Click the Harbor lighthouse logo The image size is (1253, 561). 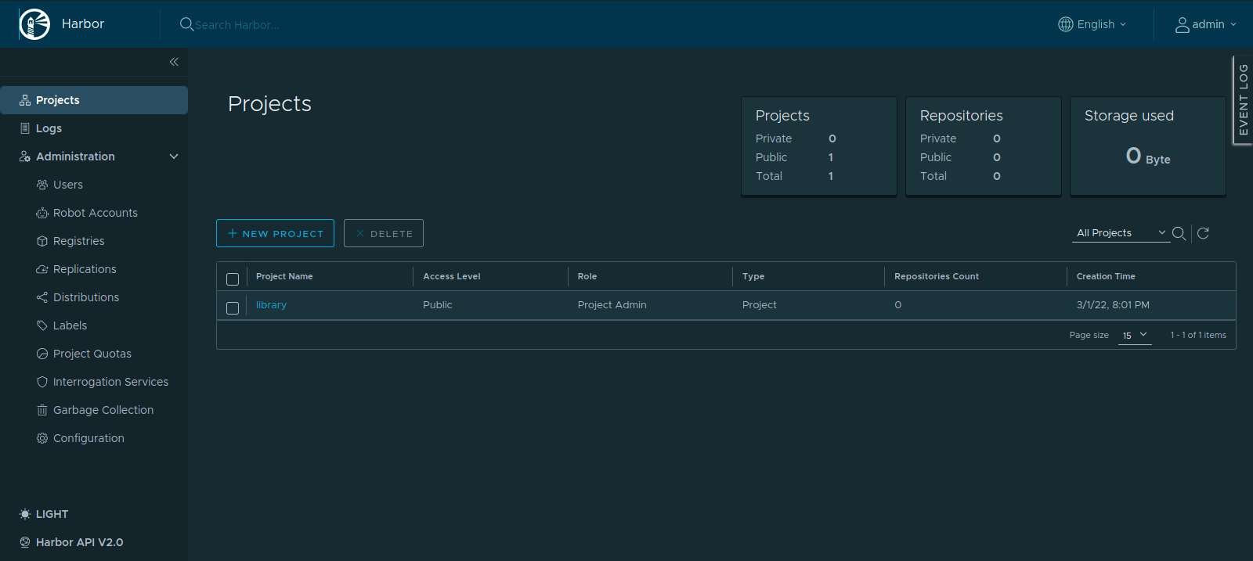pyautogui.click(x=34, y=24)
